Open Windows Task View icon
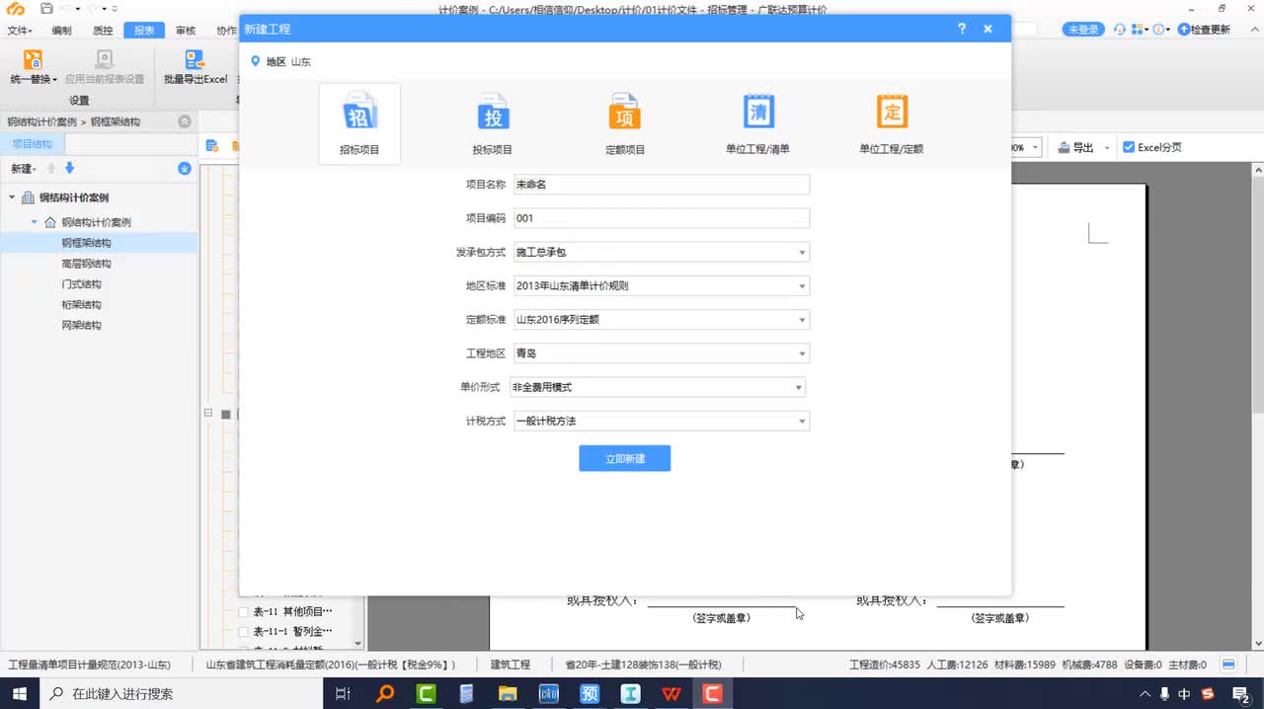The image size is (1264, 709). [343, 694]
